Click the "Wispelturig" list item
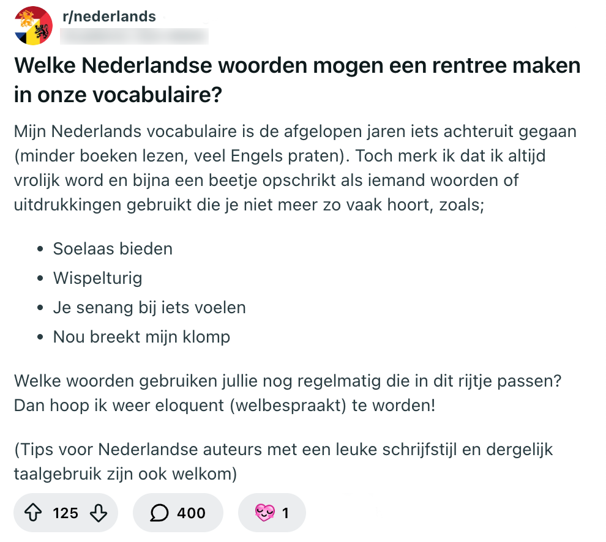606x542 pixels. pos(97,278)
